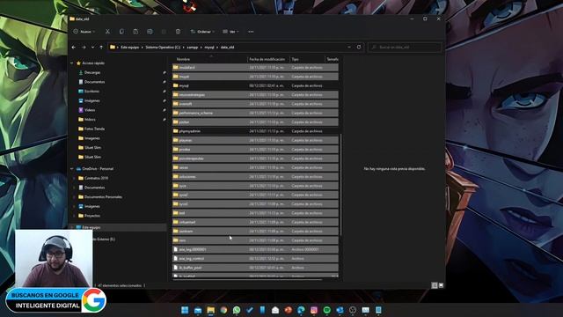Select the ib_buffer_pool file

[255, 268]
